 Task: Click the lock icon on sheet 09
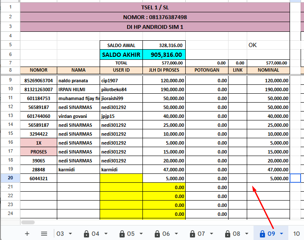[x=262, y=234]
